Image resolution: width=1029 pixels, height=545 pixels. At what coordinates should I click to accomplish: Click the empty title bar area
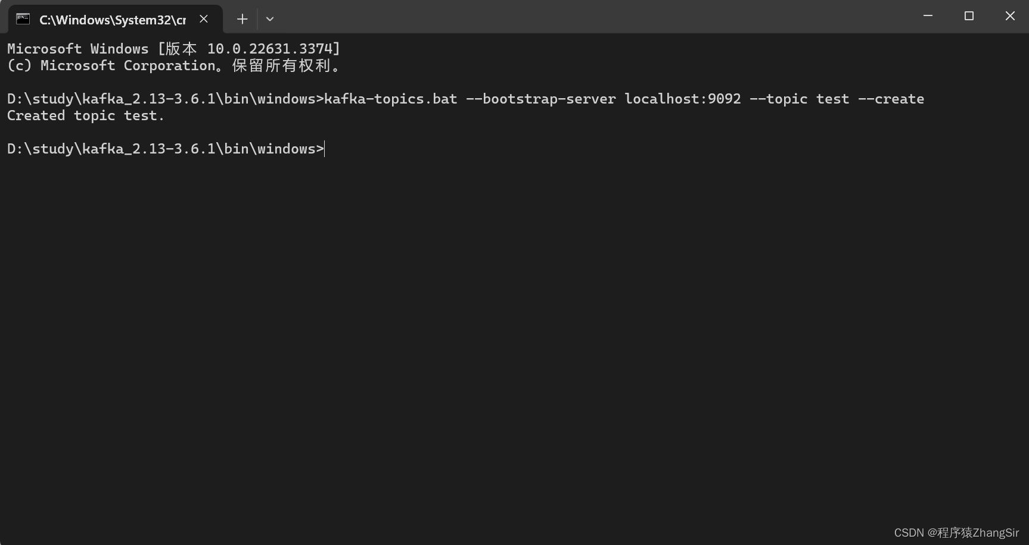tap(596, 17)
